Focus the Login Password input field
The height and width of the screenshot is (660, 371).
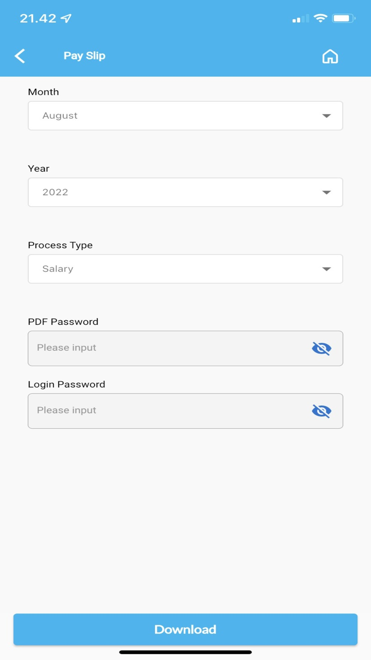pos(167,411)
